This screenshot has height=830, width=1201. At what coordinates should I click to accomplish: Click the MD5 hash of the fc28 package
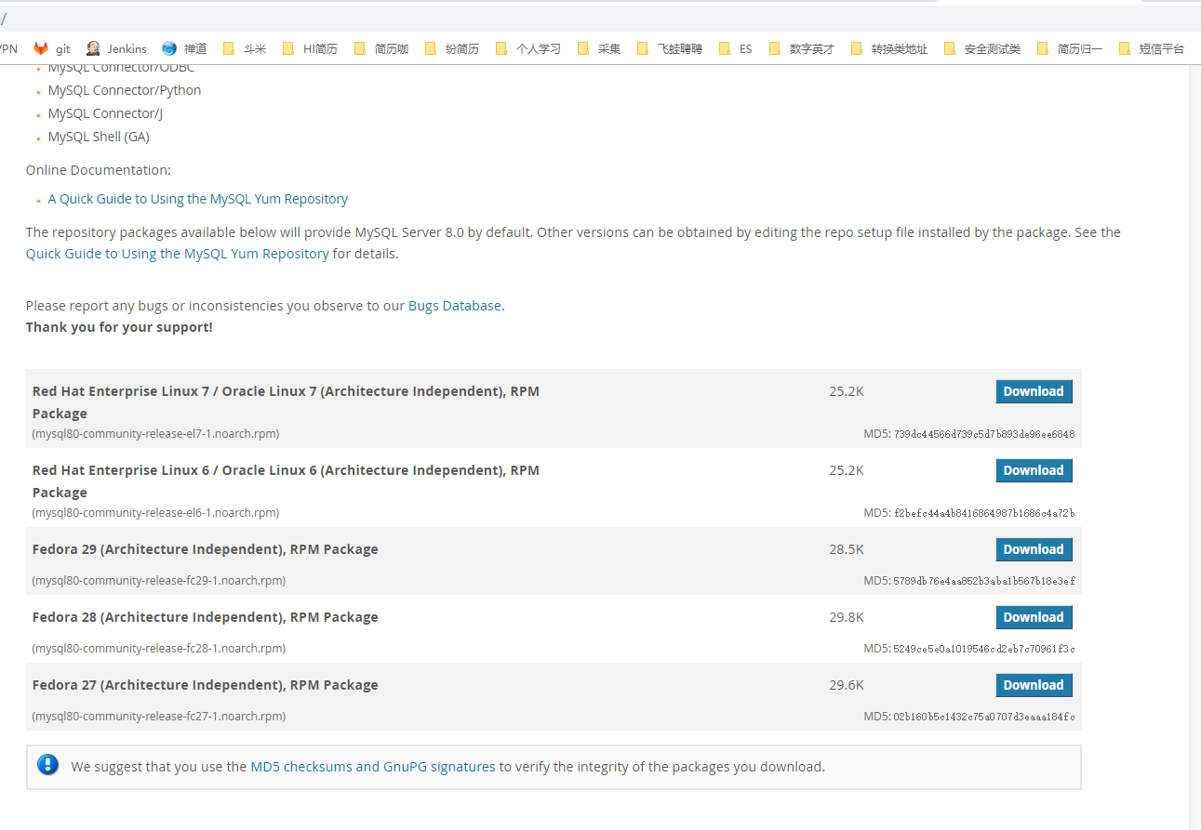tap(984, 649)
